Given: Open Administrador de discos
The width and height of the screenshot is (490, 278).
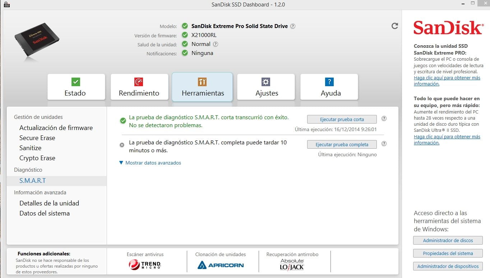Looking at the screenshot, I should pos(448,240).
